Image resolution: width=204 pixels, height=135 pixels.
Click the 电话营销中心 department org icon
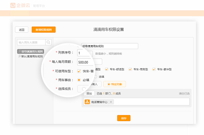87,102
